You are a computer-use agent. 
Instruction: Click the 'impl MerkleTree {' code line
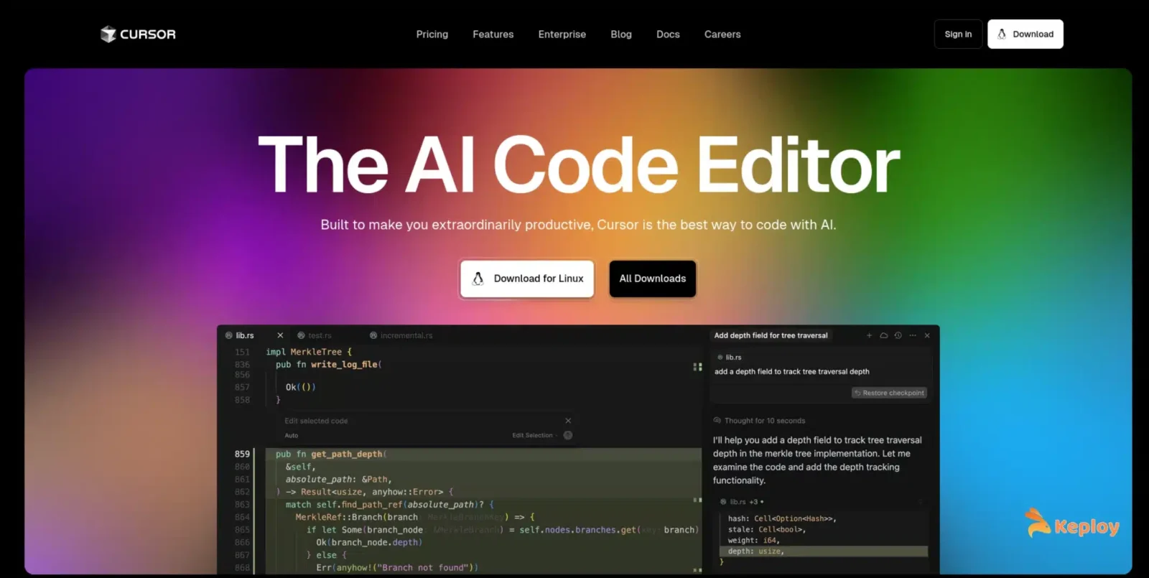coord(309,352)
